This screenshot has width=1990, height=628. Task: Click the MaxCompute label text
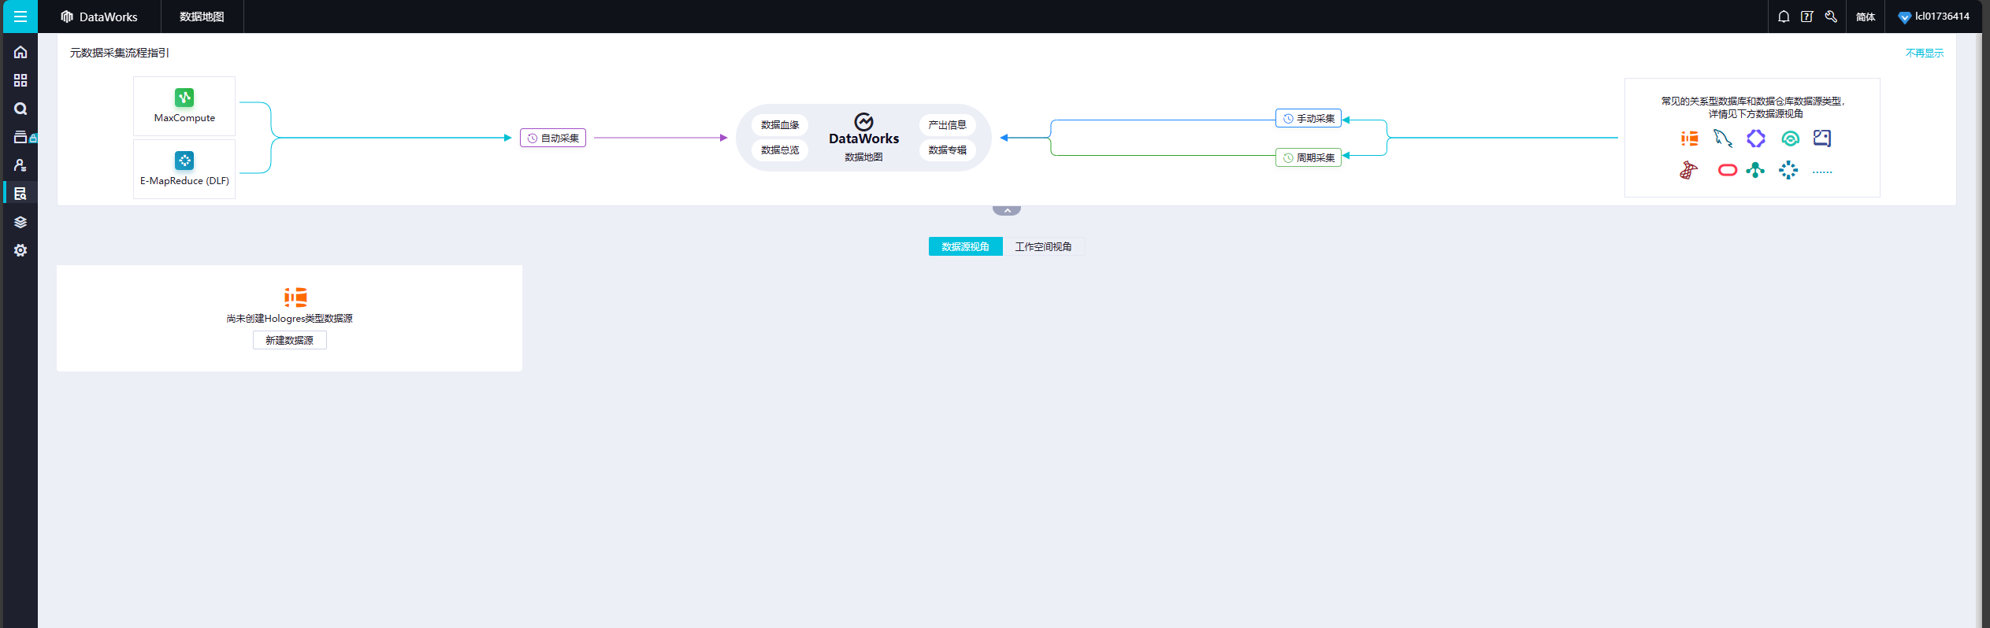click(184, 118)
